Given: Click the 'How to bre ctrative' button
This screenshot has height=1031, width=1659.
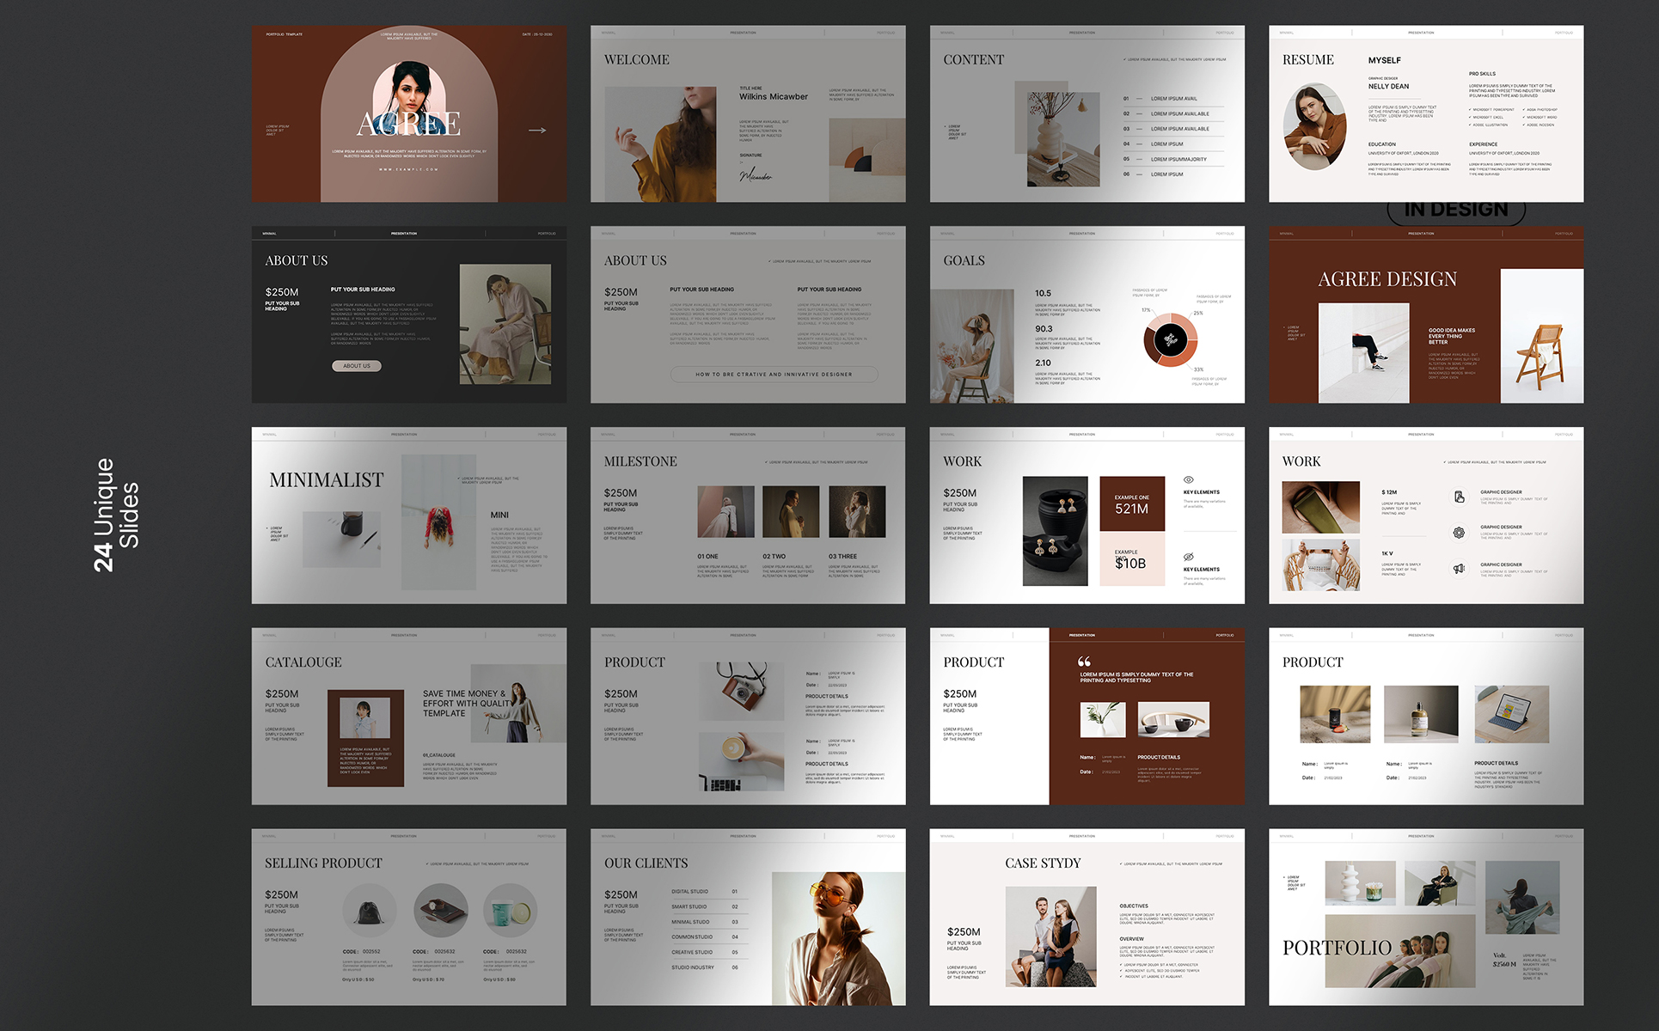Looking at the screenshot, I should [x=774, y=375].
